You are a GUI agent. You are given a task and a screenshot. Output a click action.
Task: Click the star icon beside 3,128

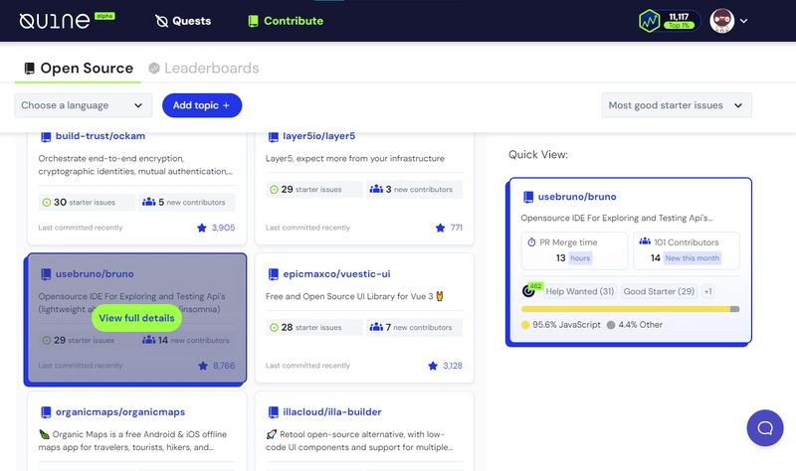click(433, 366)
